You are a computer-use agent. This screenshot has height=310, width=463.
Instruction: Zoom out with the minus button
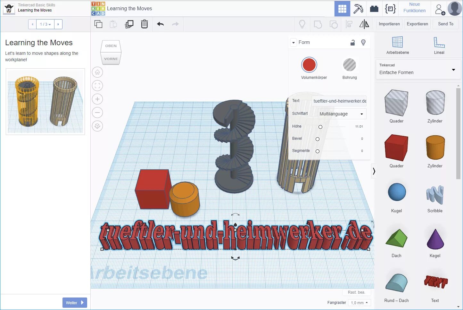click(97, 113)
